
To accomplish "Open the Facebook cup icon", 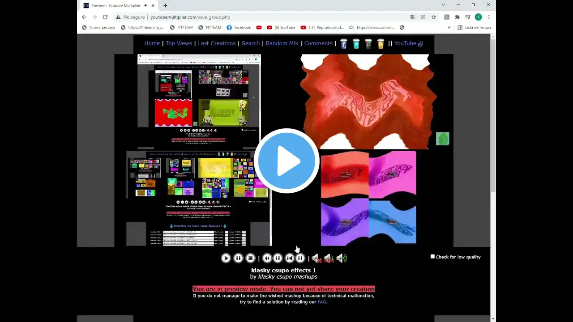I will 344,43.
